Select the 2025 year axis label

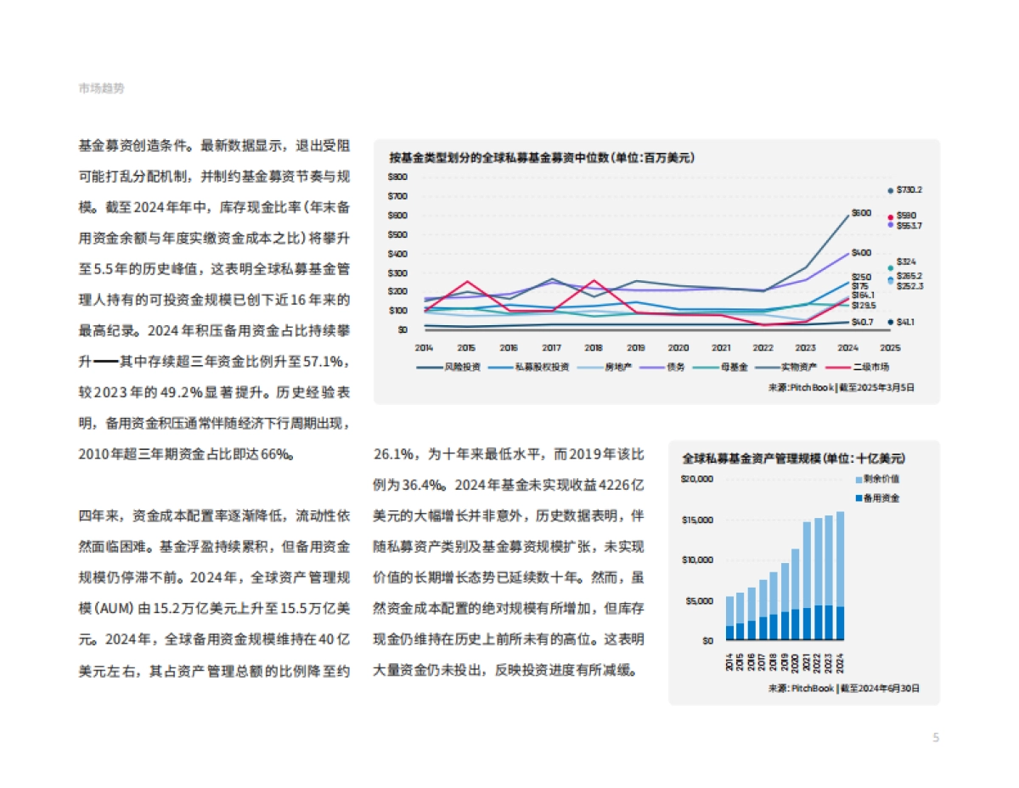point(891,346)
